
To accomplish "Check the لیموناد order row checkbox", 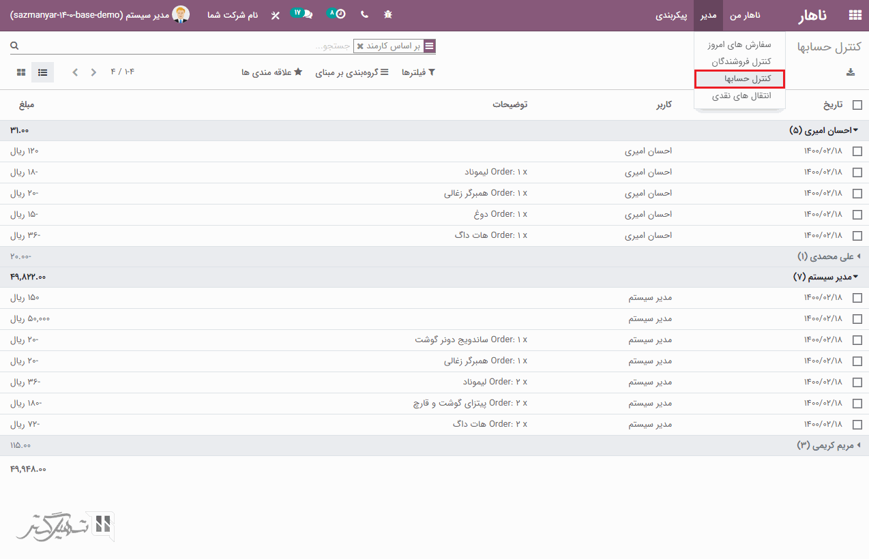I will coord(857,172).
